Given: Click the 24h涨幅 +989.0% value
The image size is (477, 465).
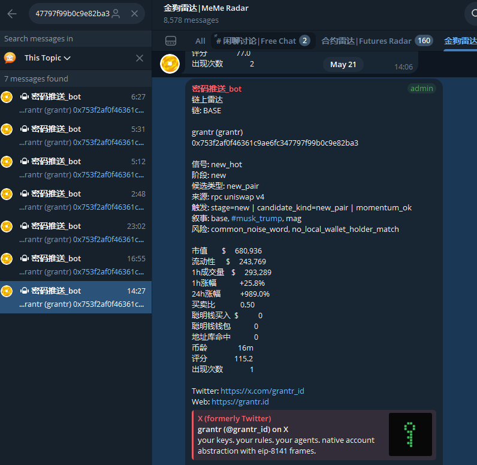Looking at the screenshot, I should coord(255,294).
